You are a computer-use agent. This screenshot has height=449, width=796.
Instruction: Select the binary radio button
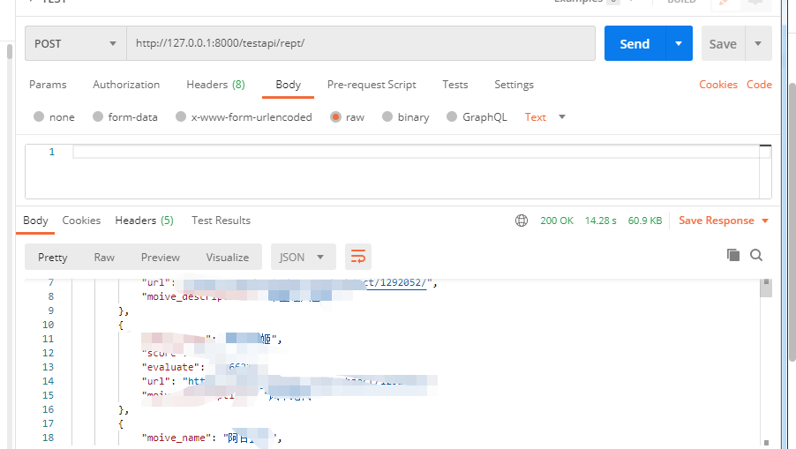[x=387, y=116]
